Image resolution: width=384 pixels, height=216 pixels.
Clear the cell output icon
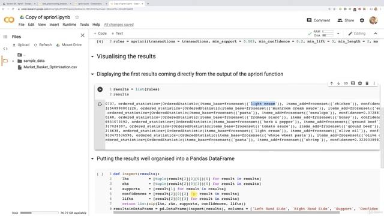tap(100, 104)
